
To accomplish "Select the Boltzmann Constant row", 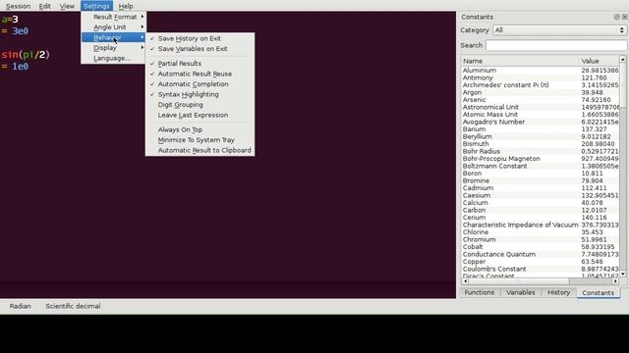I will point(541,166).
